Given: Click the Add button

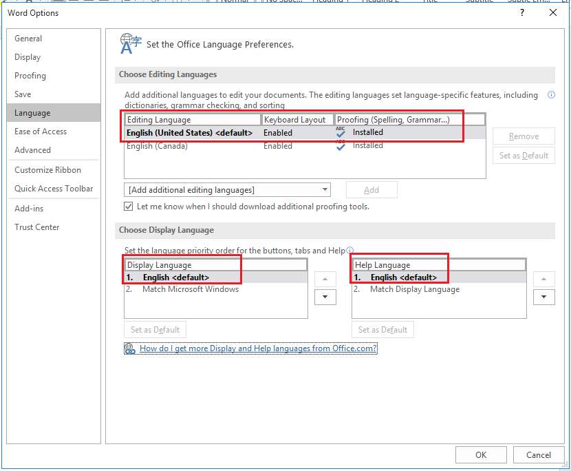Looking at the screenshot, I should click(x=371, y=190).
